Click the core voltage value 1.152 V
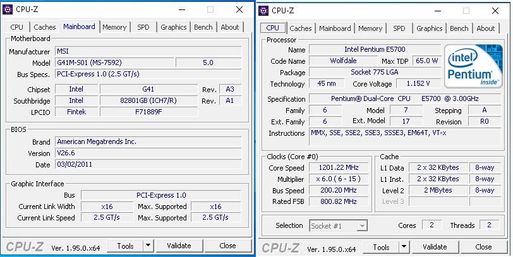 pyautogui.click(x=418, y=83)
